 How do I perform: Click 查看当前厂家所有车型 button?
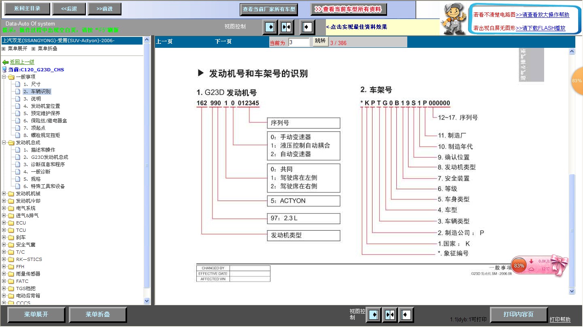[x=269, y=9]
